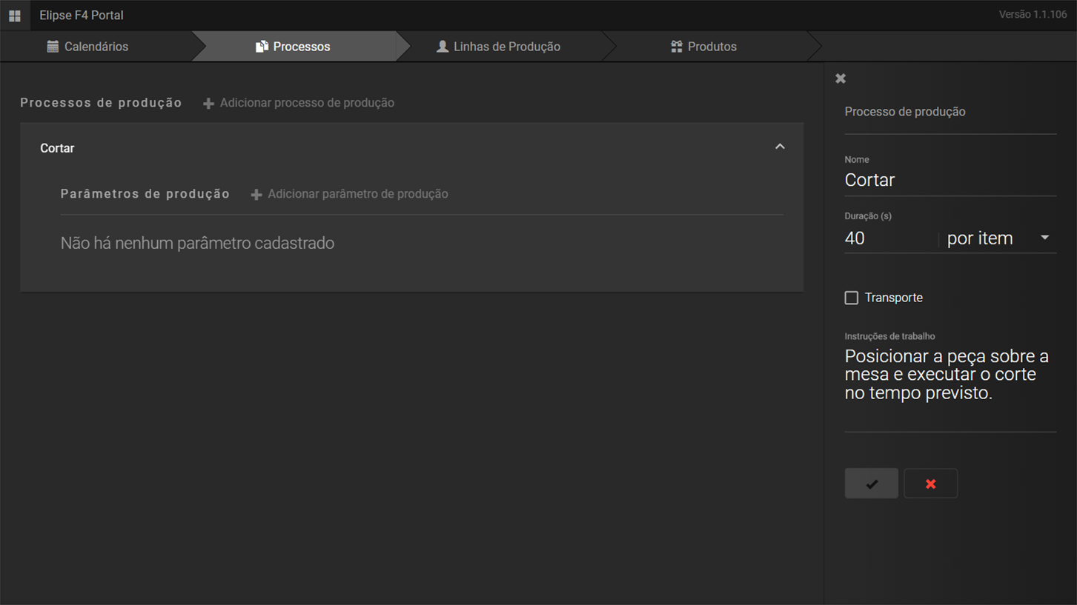Click the plus icon beside Adicionar parâmetro de produção

(256, 195)
